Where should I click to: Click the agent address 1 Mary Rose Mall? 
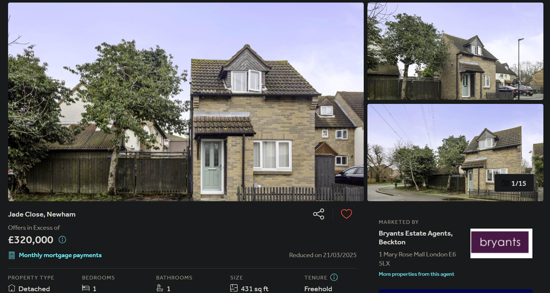[x=417, y=259]
